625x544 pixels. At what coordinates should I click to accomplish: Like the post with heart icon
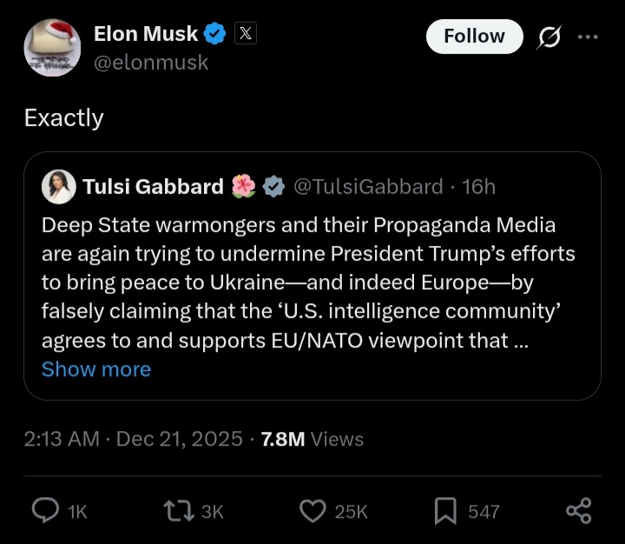[312, 511]
